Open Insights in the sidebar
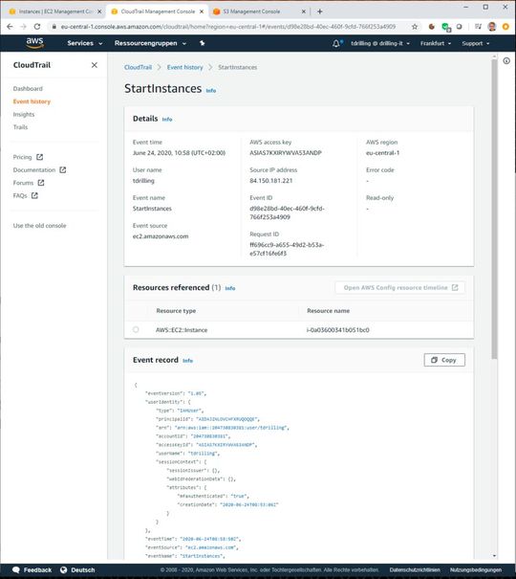 pos(24,115)
